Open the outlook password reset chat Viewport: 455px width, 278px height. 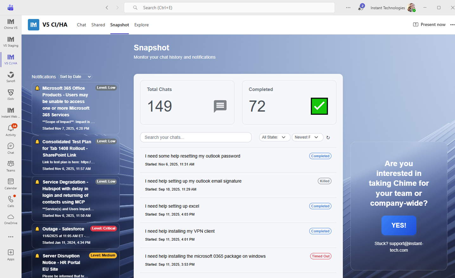point(238,160)
